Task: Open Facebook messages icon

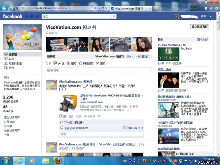Action: (32, 16)
